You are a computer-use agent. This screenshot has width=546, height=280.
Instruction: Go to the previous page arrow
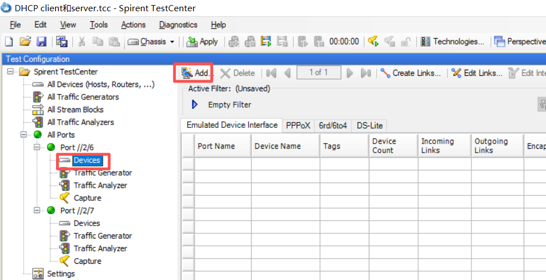tap(287, 73)
